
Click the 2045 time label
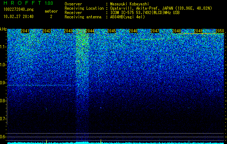pos(112,31)
